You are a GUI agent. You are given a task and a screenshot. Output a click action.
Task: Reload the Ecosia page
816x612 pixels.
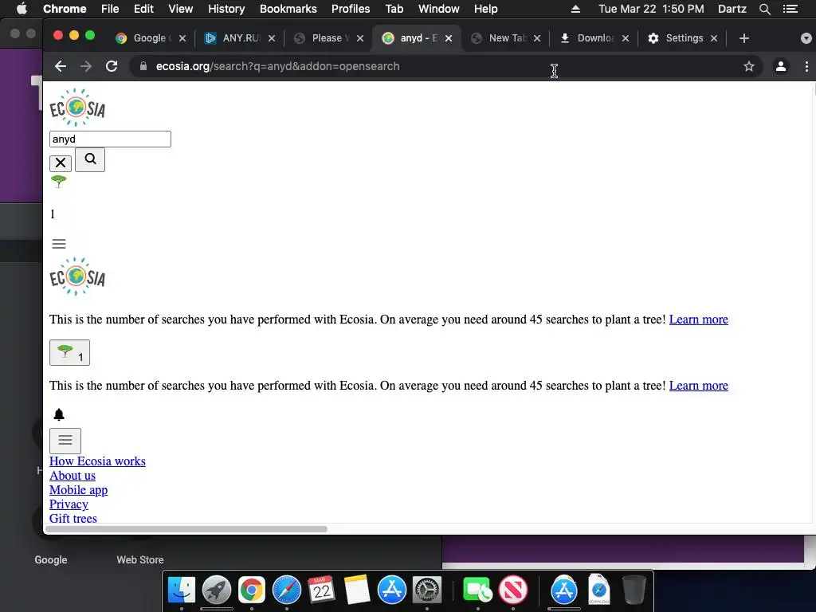112,66
